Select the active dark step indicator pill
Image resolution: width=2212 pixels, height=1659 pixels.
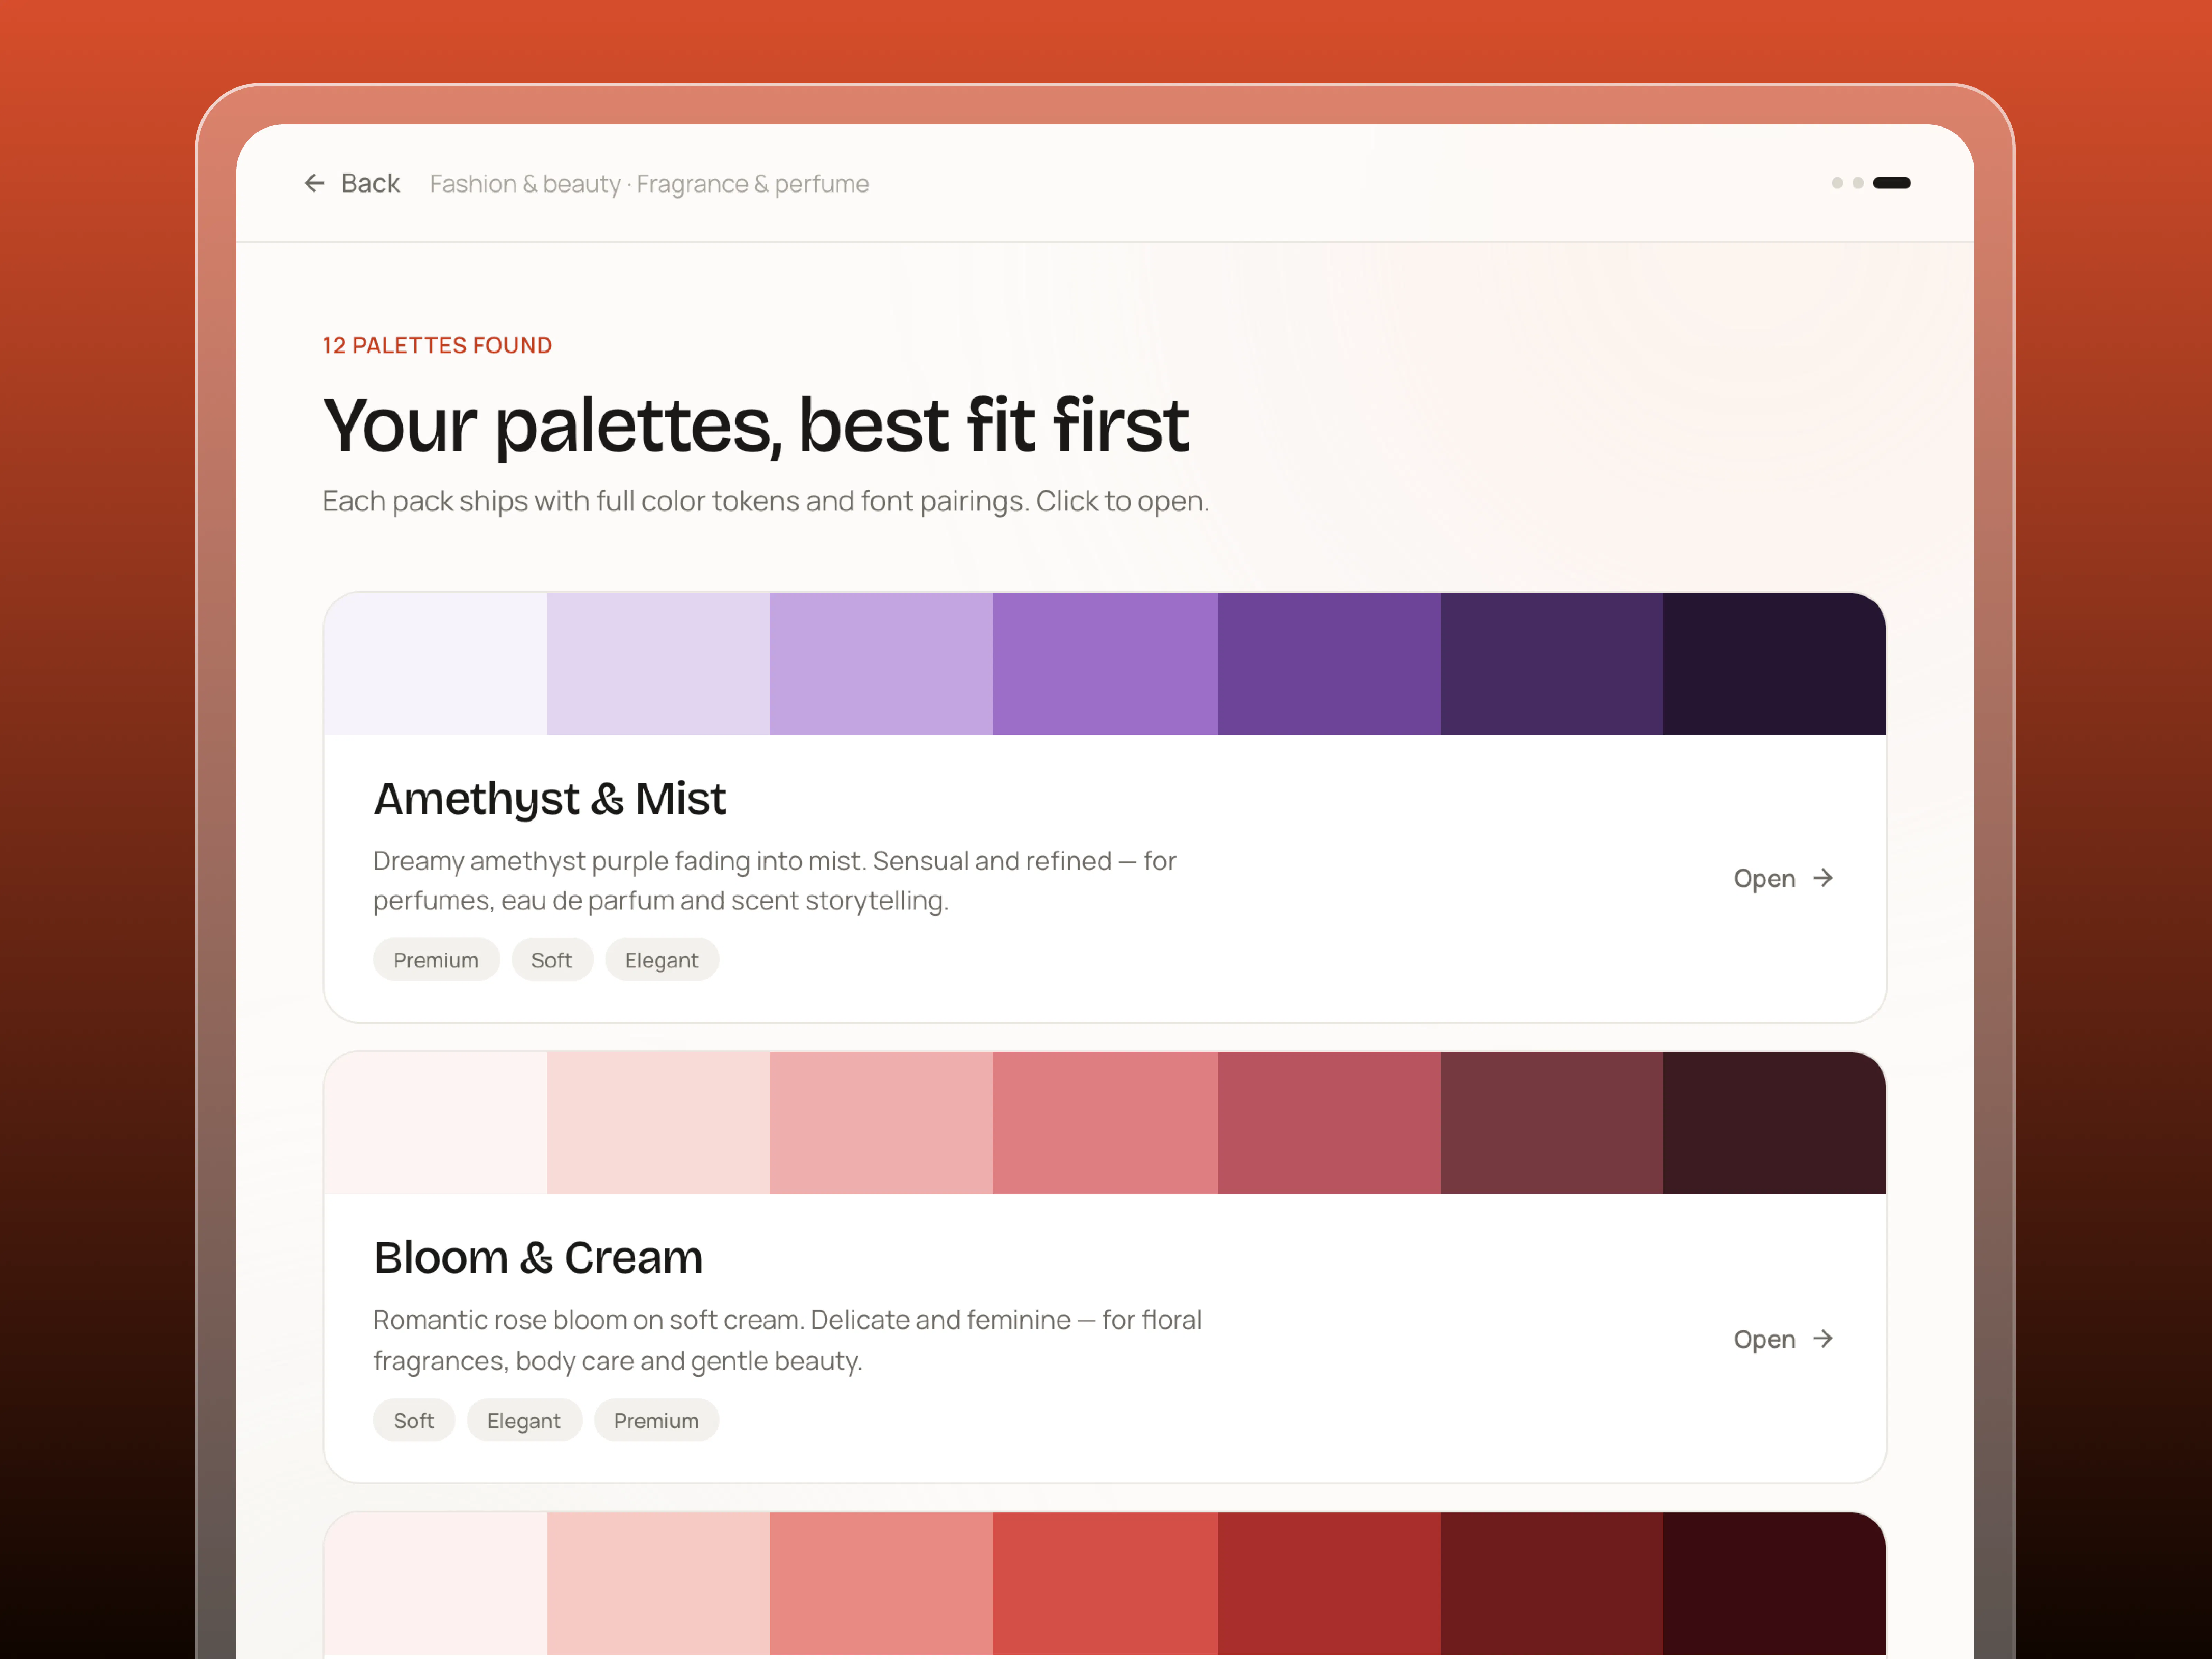point(1891,183)
